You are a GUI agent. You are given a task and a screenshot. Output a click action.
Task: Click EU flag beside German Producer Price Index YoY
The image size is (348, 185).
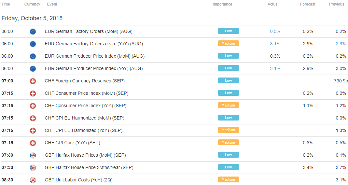(x=33, y=69)
